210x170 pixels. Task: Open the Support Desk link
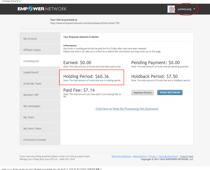(186, 156)
